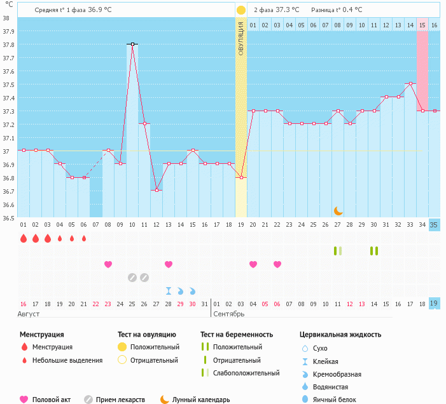Click the 36.7 lowest temperature point on day 12
Image resolution: width=446 pixels, height=404 pixels.
[157, 191]
